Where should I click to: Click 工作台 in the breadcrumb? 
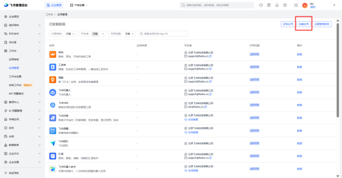coord(49,14)
